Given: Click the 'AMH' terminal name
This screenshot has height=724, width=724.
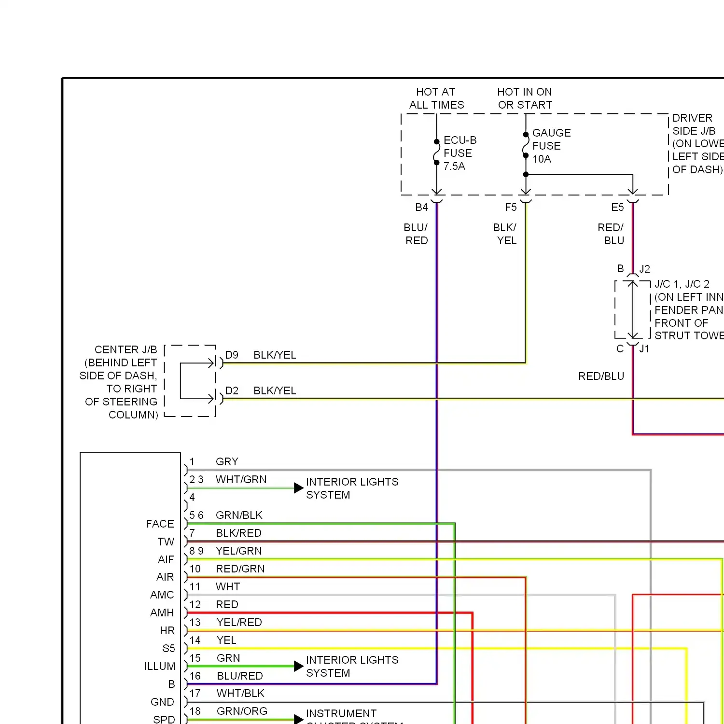Looking at the screenshot, I should (162, 613).
